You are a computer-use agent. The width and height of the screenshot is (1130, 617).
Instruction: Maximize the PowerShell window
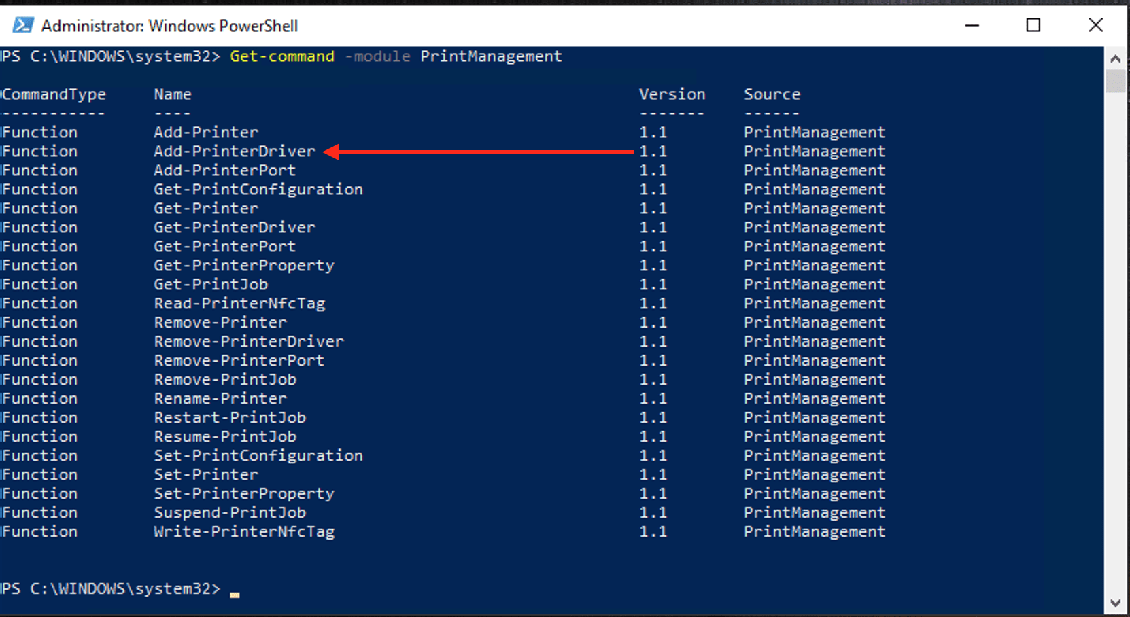tap(1033, 26)
